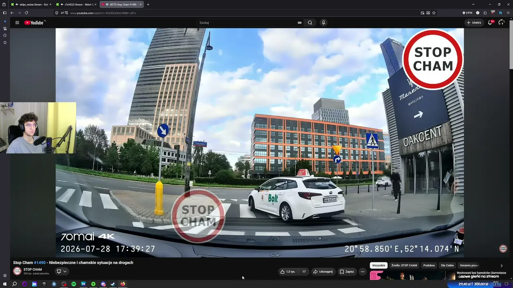Switch to eklips_rasista Stream Kick tab
The image size is (513, 288).
click(31, 4)
